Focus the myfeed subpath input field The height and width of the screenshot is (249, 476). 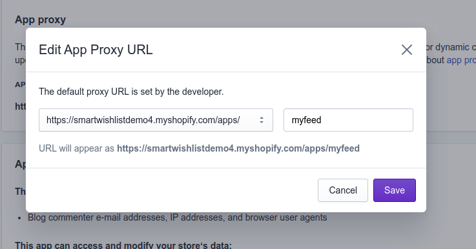348,120
